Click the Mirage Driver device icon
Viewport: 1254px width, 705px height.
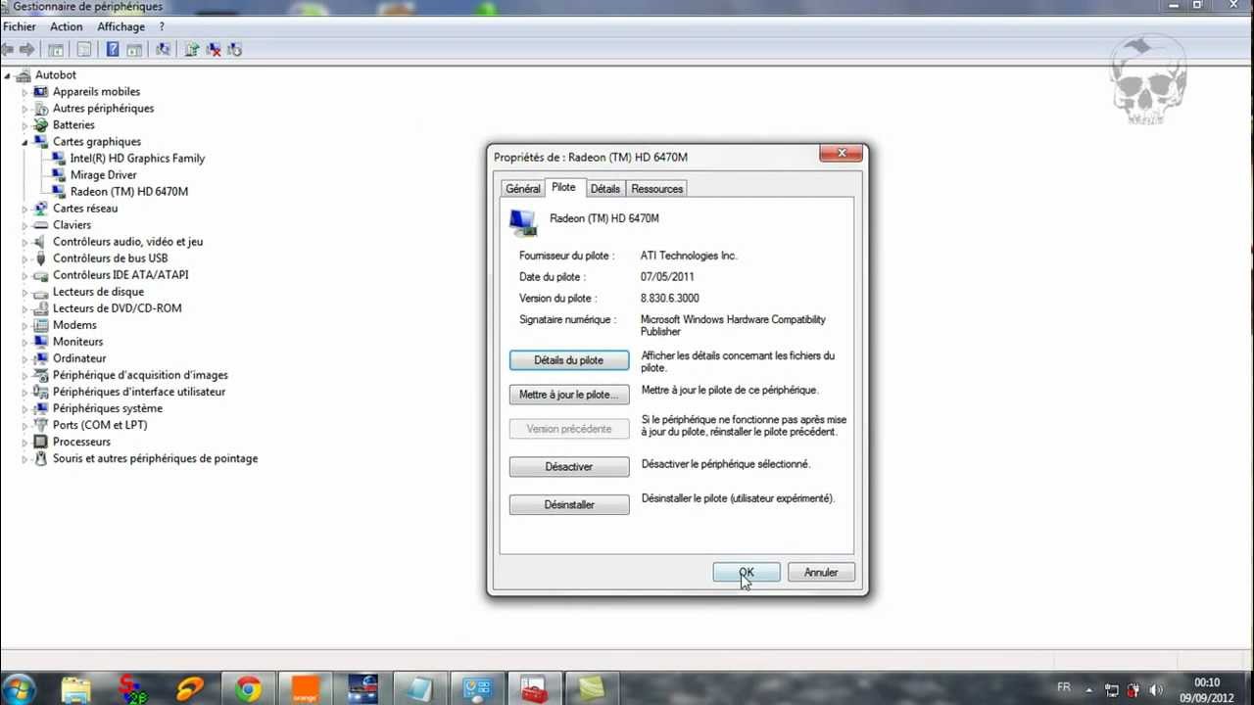coord(59,175)
